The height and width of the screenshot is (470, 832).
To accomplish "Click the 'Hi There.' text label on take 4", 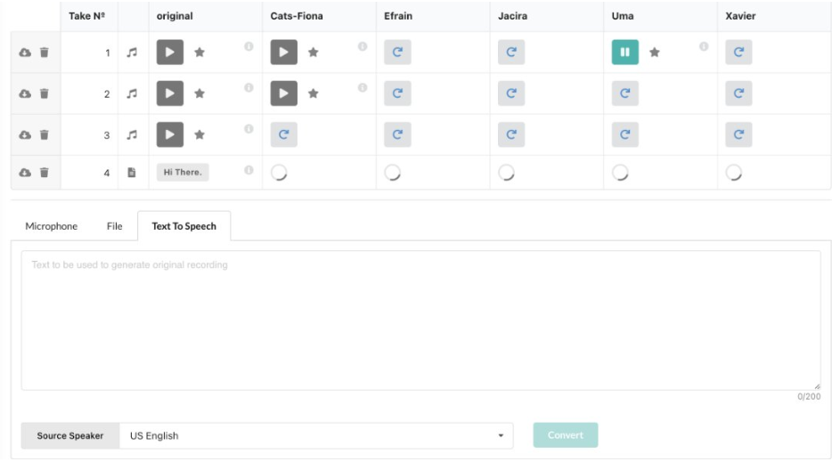I will [x=183, y=173].
